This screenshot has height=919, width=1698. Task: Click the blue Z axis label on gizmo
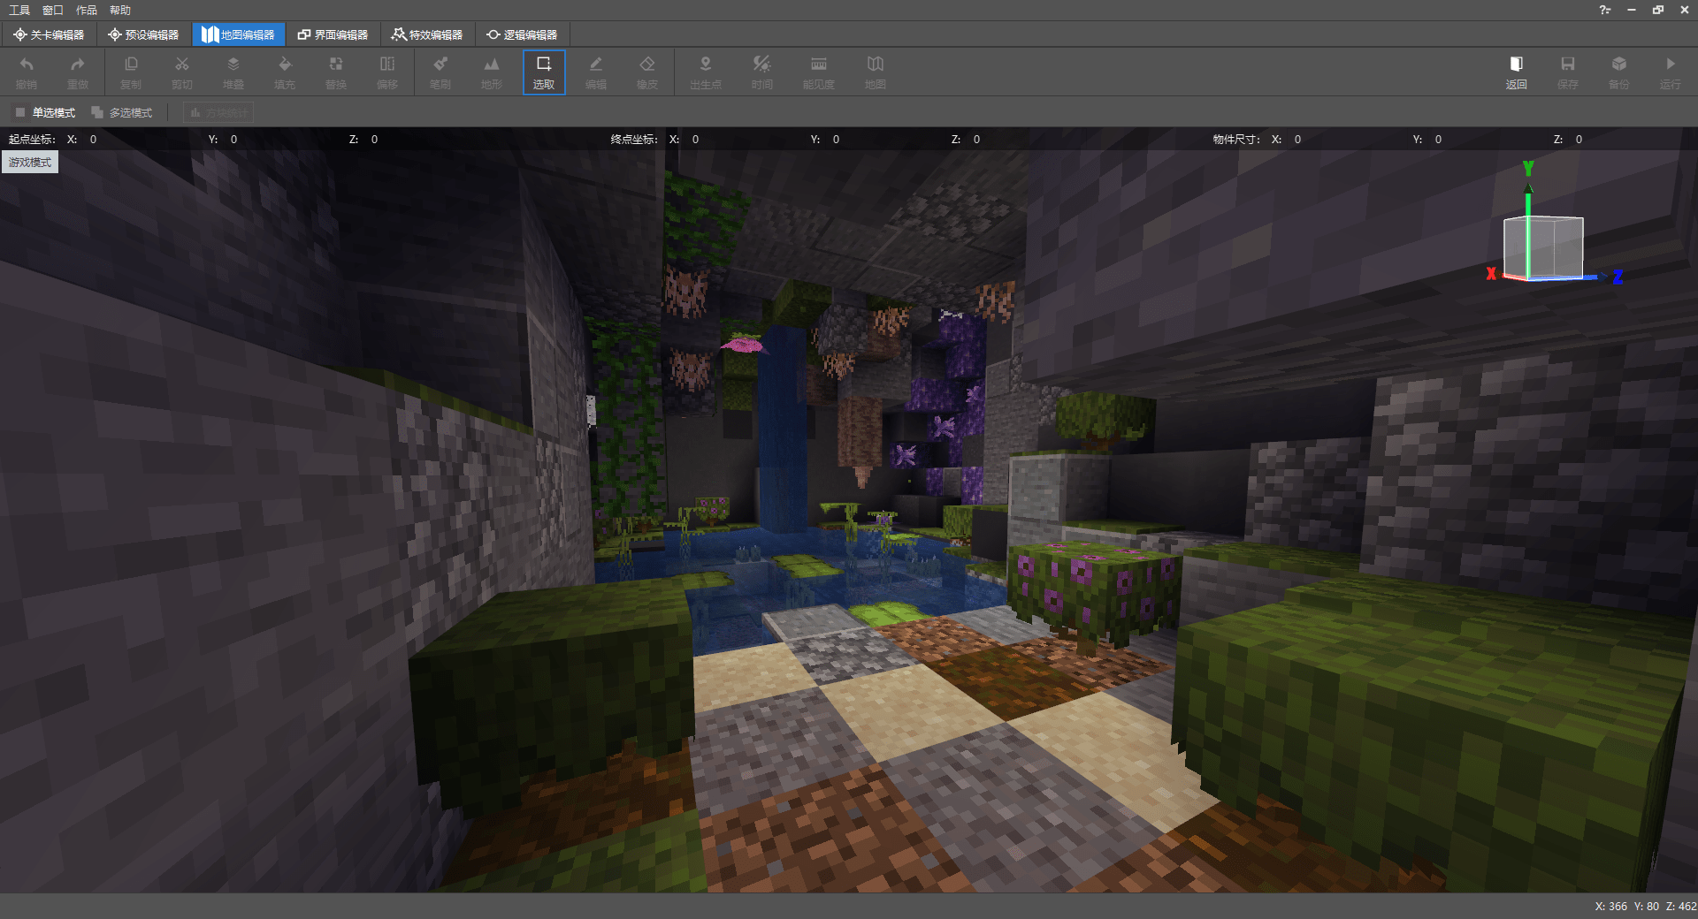point(1618,277)
